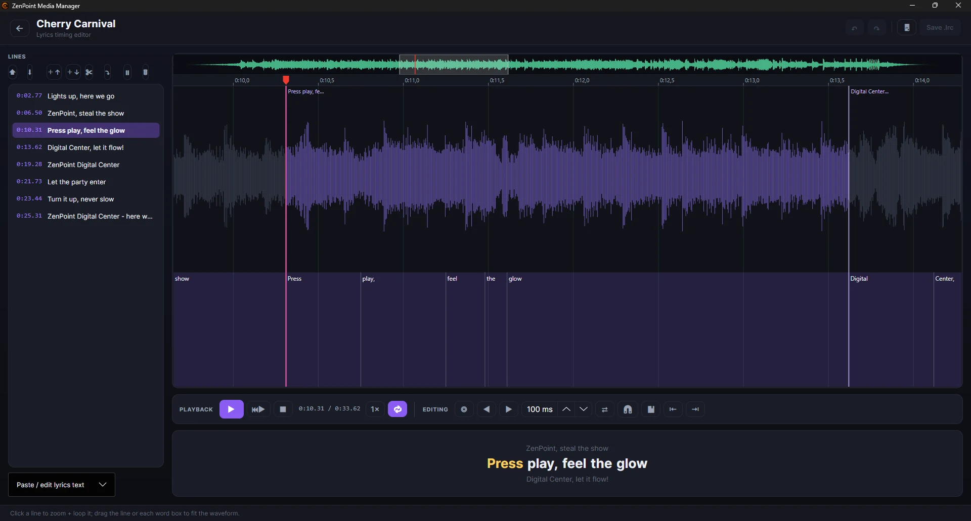Screen dimensions: 971x521
Task: Select line 'Turn it up, never slow'
Action: (86, 199)
